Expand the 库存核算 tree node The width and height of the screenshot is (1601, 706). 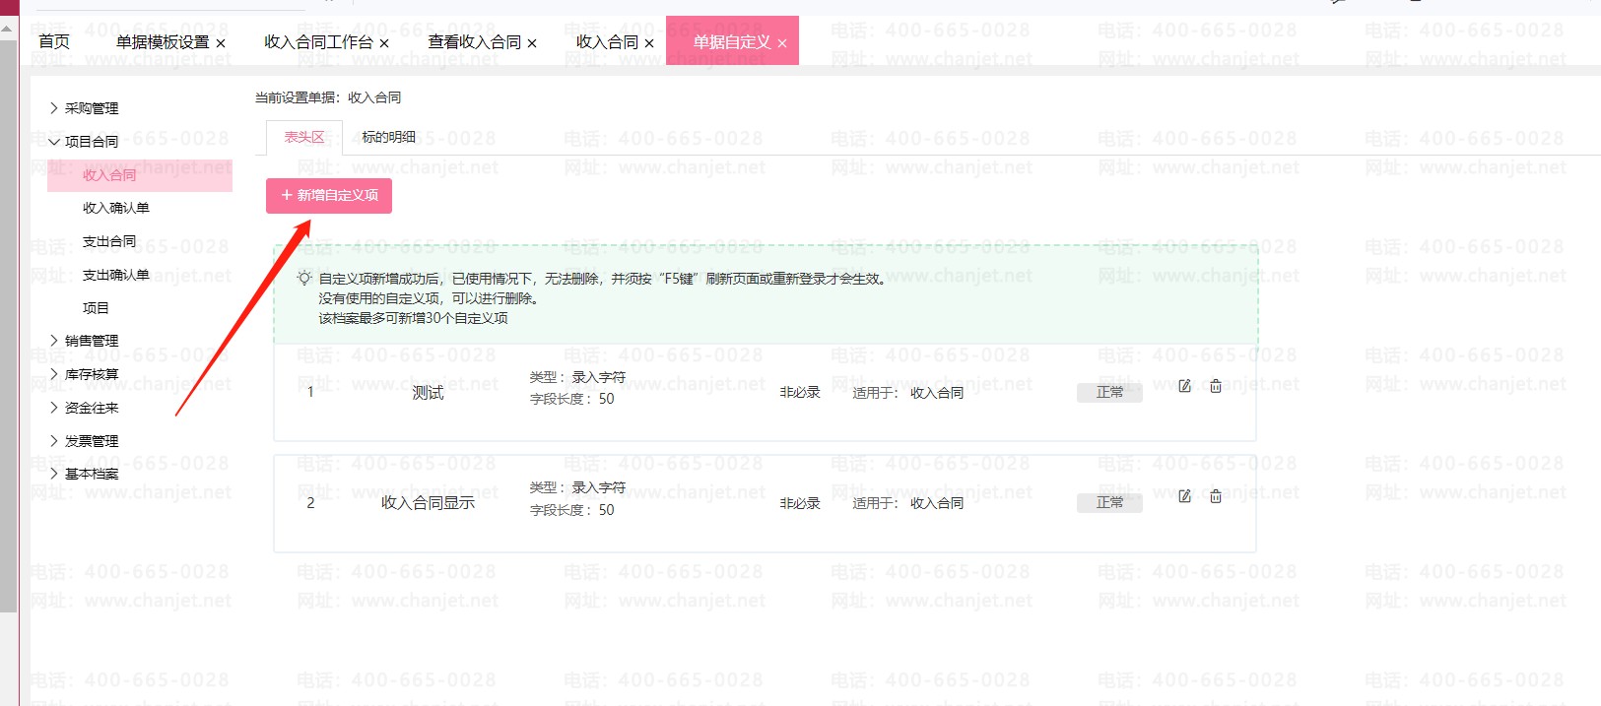click(54, 374)
